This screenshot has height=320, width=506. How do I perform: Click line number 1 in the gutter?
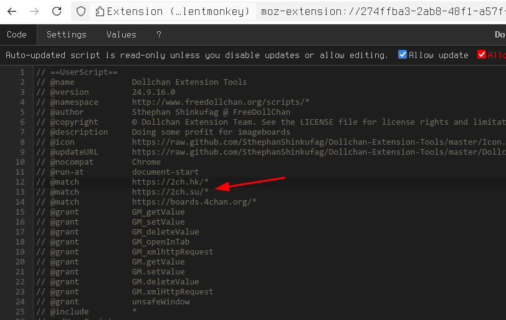pyautogui.click(x=22, y=72)
